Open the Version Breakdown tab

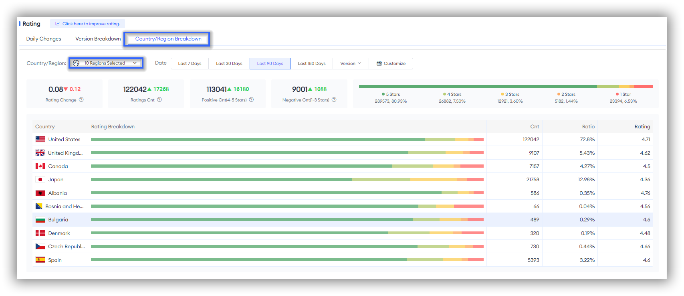pos(98,39)
